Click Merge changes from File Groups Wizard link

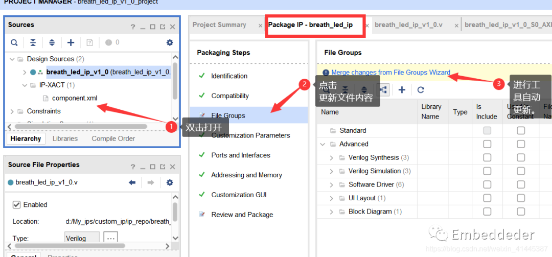[390, 73]
